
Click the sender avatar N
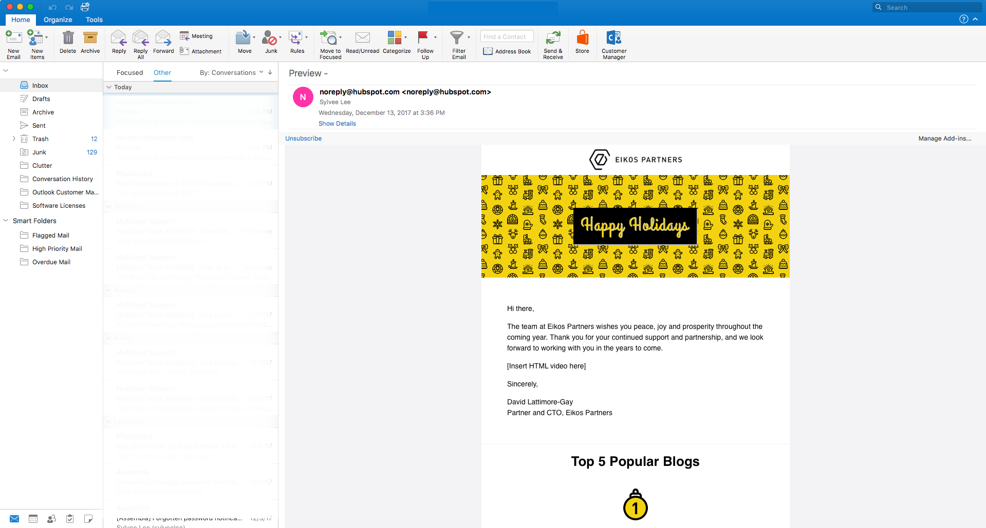(303, 97)
